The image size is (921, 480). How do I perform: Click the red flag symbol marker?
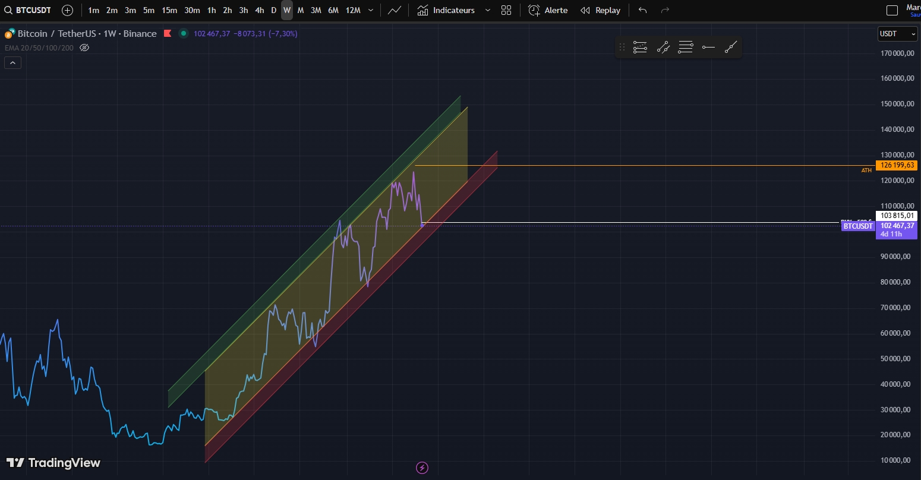click(x=168, y=34)
